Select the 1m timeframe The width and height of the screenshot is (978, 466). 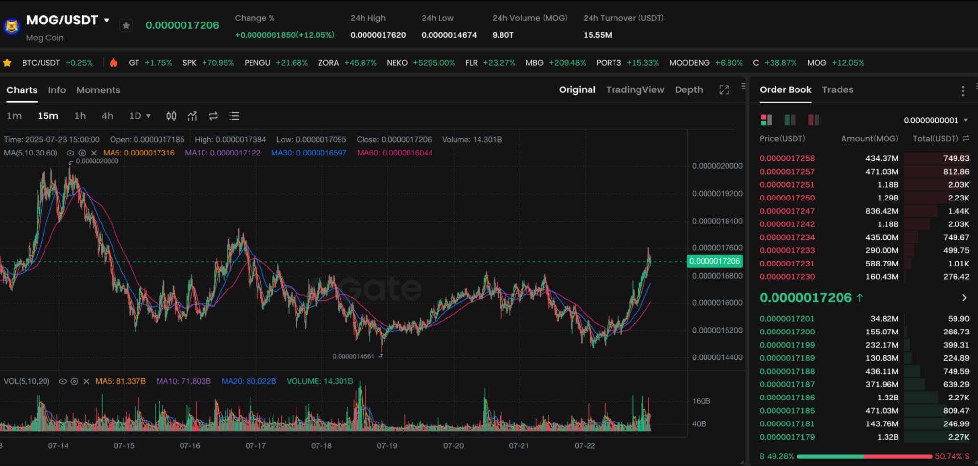(14, 116)
